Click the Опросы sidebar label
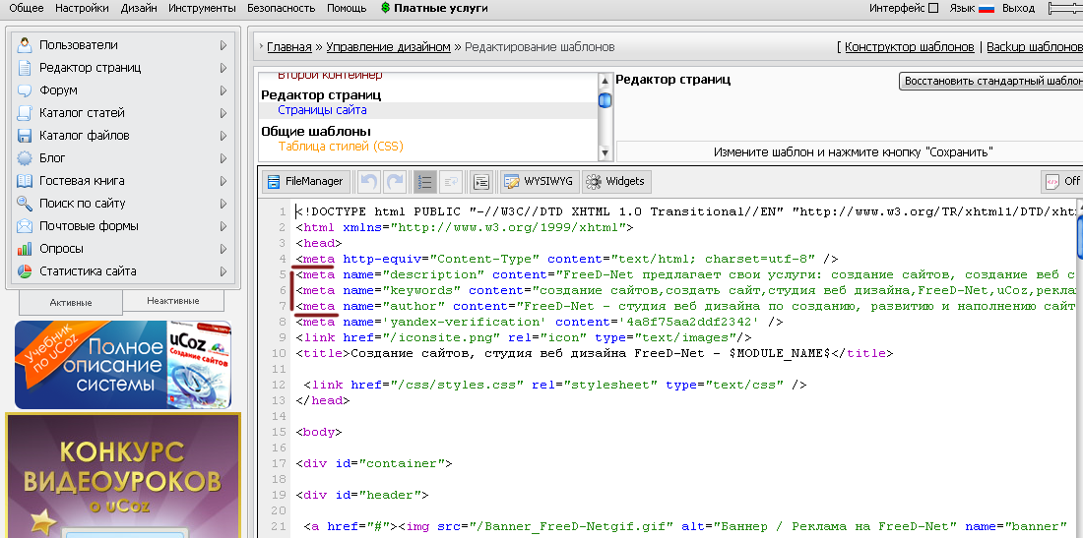 (x=61, y=249)
